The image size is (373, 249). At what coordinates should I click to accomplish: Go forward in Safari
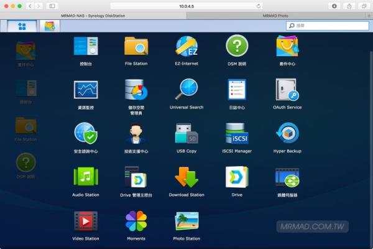(x=39, y=6)
